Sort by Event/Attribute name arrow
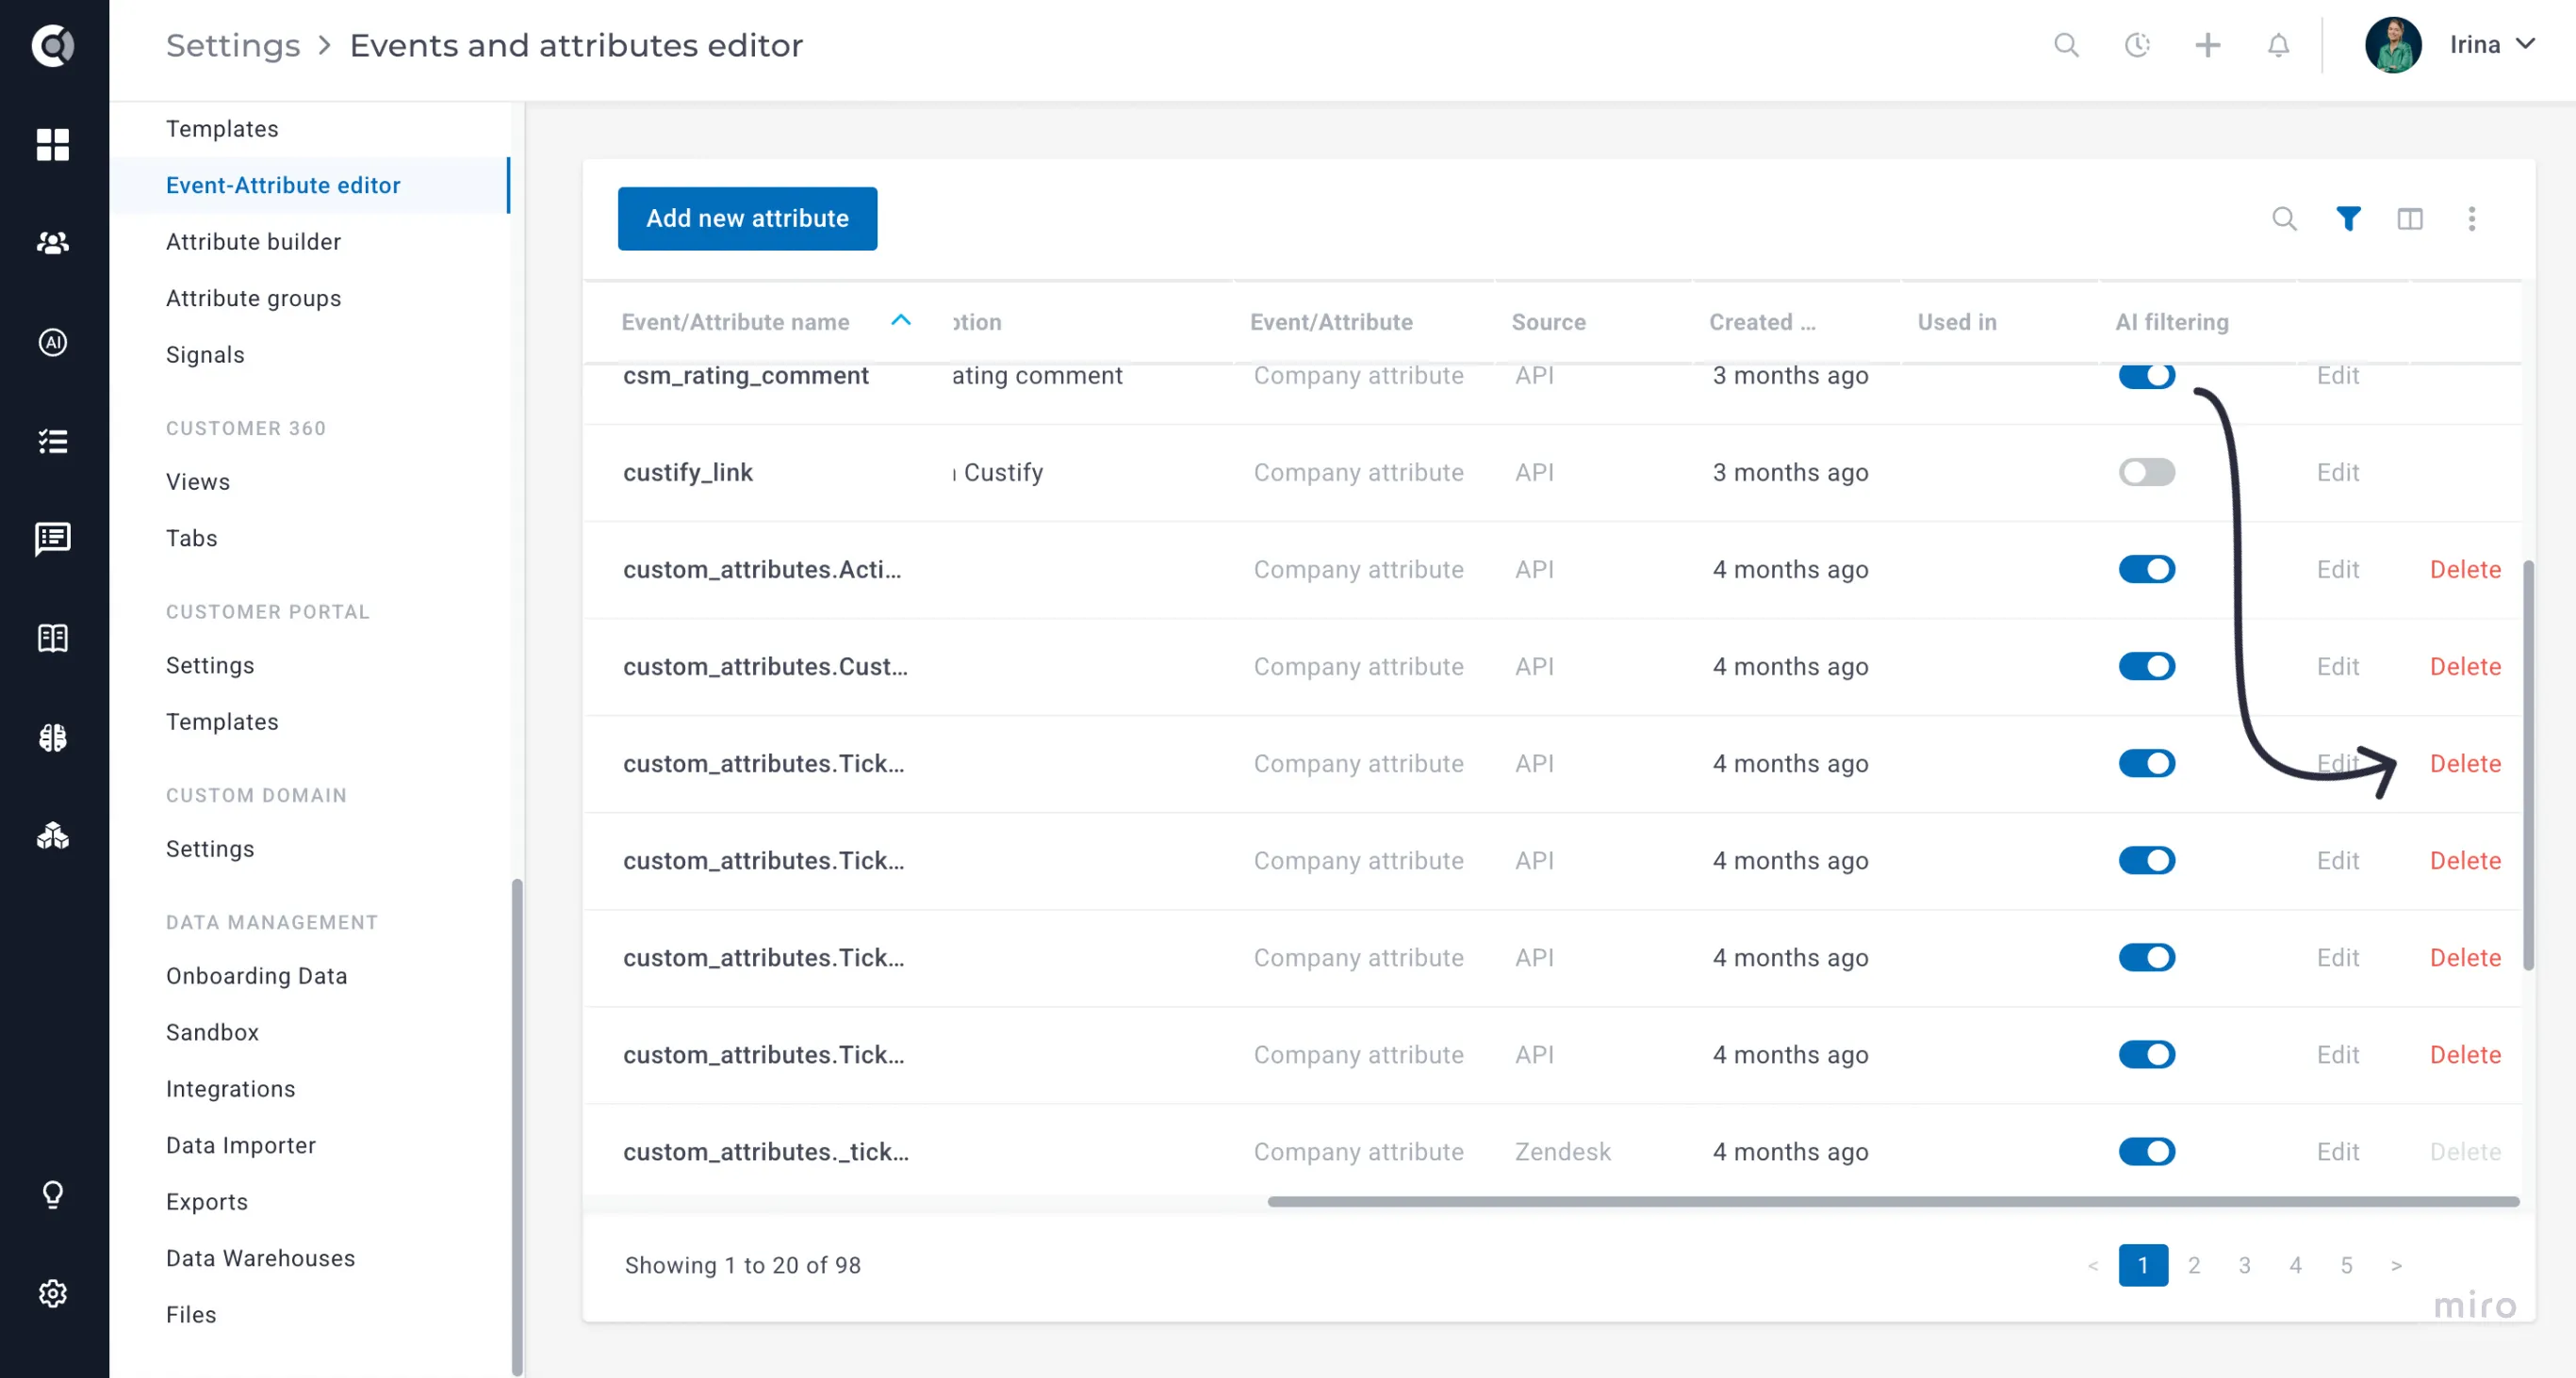Image resolution: width=2576 pixels, height=1378 pixels. [x=900, y=321]
